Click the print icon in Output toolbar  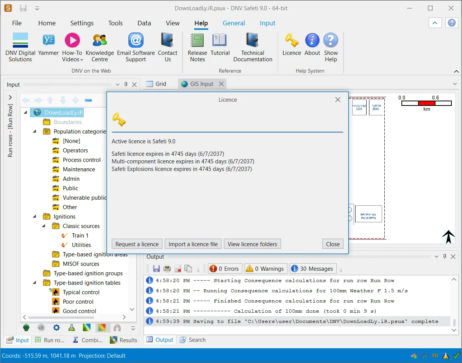click(167, 269)
